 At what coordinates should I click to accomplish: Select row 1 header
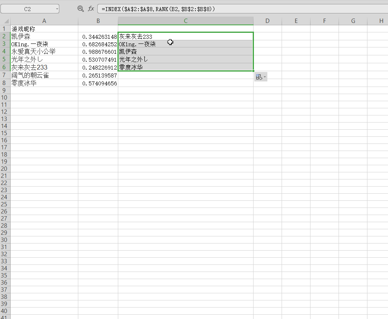click(5, 29)
